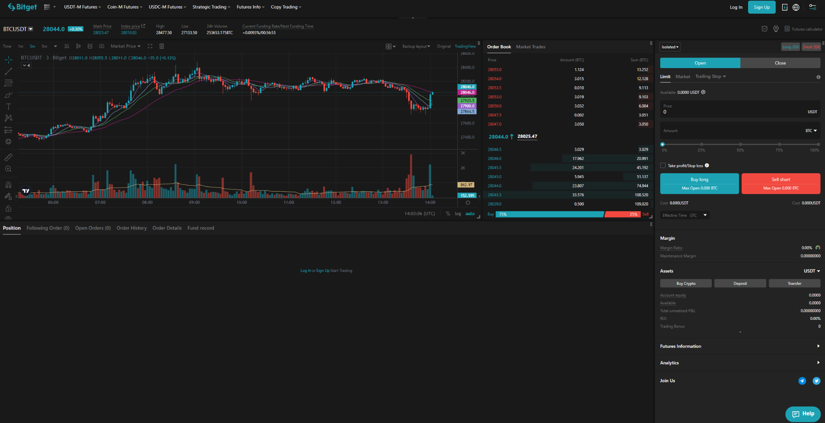Enter fullscreen chart mode
This screenshot has width=825, height=423.
(x=150, y=46)
